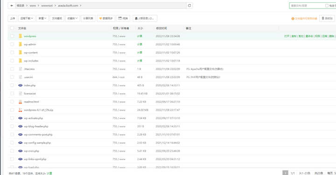Open the wordpress-6.1-zh_CN.zip file name
The height and width of the screenshot is (175, 336).
pos(39,110)
